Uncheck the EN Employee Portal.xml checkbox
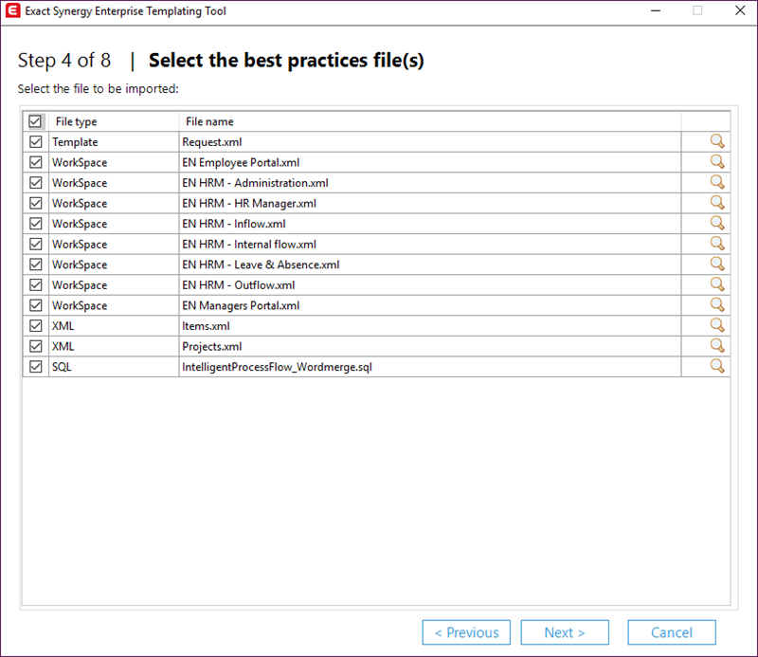The height and width of the screenshot is (657, 758). pos(35,162)
